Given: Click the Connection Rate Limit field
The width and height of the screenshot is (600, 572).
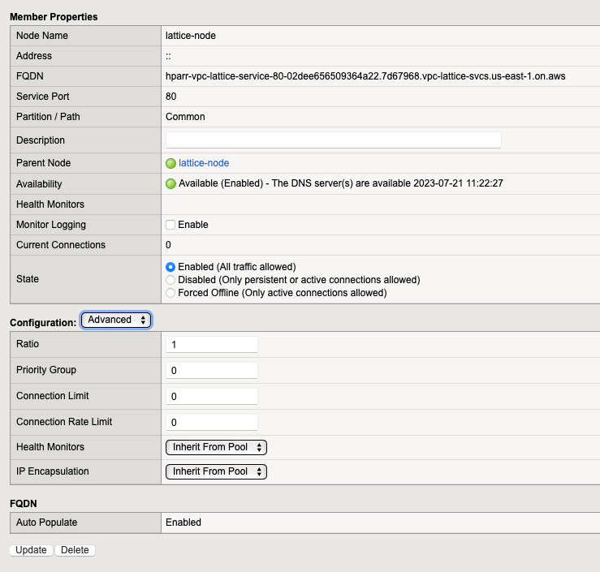Looking at the screenshot, I should (x=211, y=423).
